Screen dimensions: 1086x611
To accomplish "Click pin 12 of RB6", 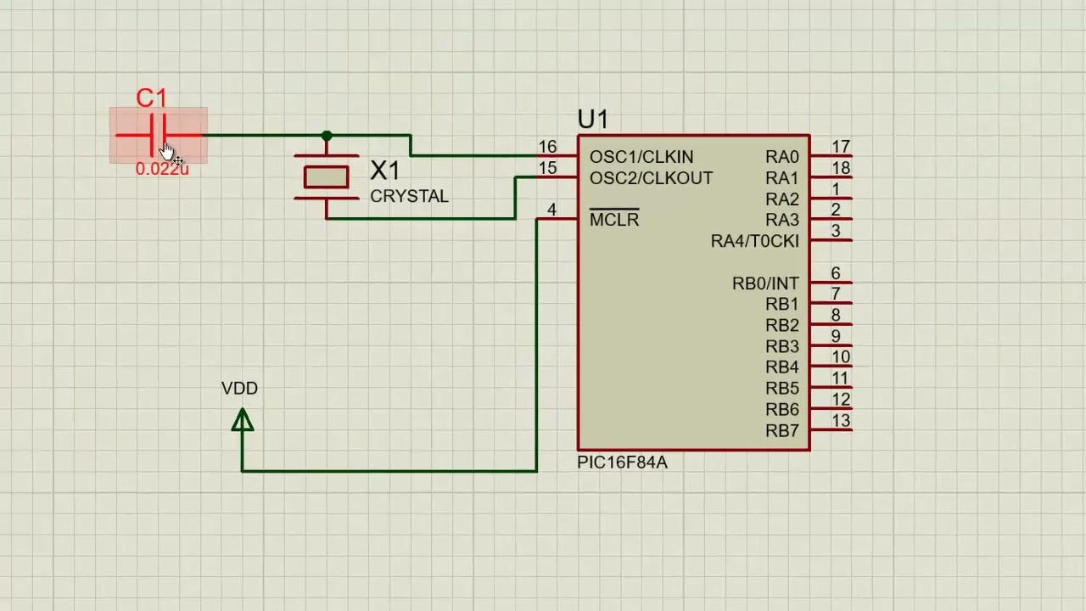I will tap(831, 409).
